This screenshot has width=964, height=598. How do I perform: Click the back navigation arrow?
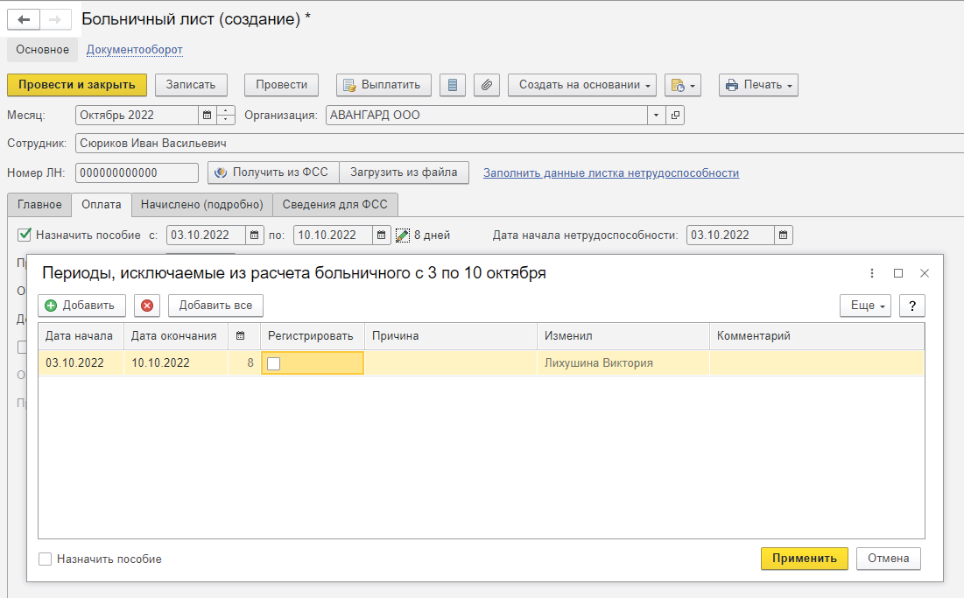pos(24,19)
